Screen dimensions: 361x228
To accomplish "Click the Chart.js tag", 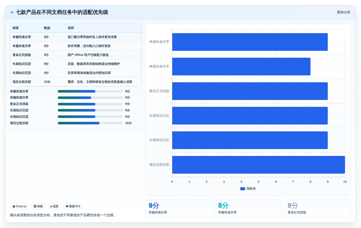I will pyautogui.click(x=19, y=206).
